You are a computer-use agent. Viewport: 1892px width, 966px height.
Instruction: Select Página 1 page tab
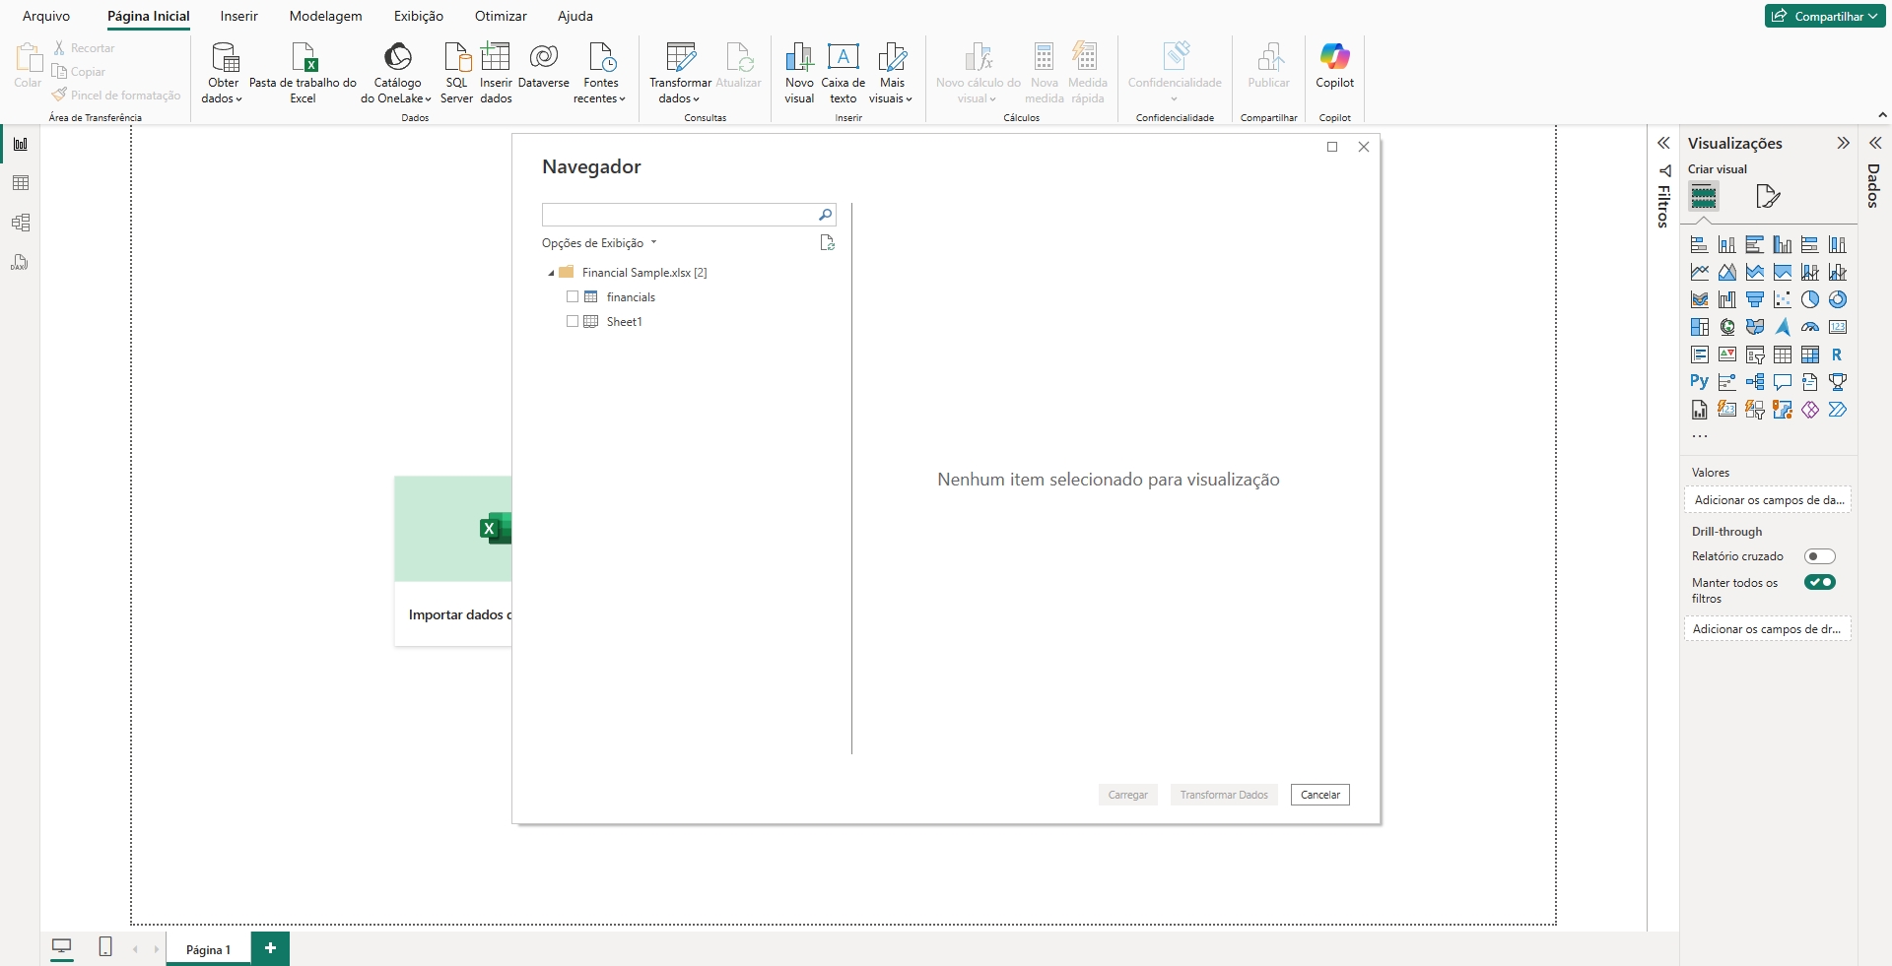pyautogui.click(x=208, y=949)
